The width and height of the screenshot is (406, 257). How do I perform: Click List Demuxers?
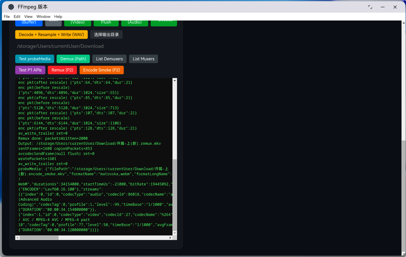pyautogui.click(x=109, y=59)
